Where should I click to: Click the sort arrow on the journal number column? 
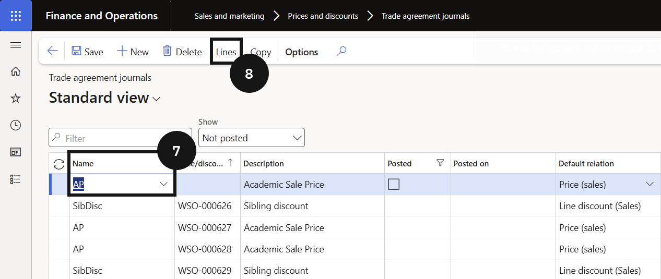(230, 163)
